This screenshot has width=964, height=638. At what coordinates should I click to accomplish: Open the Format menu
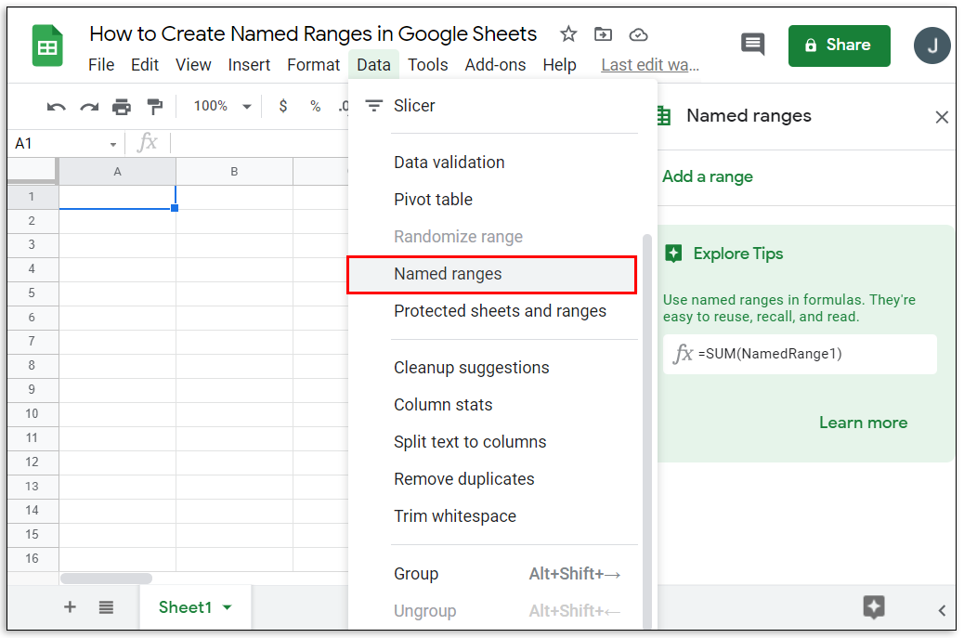click(x=314, y=64)
